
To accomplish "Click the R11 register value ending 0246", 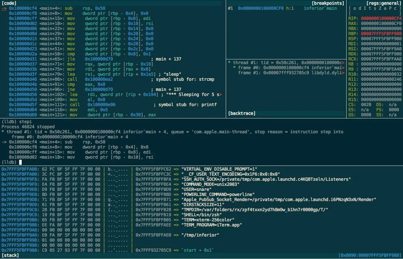I will 381,79.
